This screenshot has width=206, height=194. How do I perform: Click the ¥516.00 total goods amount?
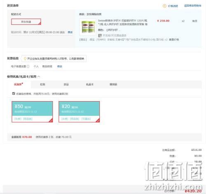click(197, 150)
